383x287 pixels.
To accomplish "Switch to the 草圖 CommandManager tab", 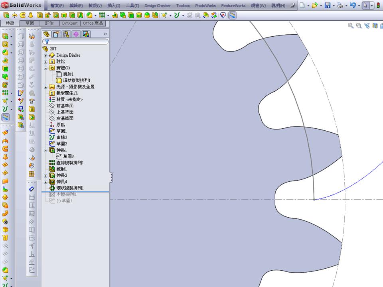I will (x=30, y=23).
